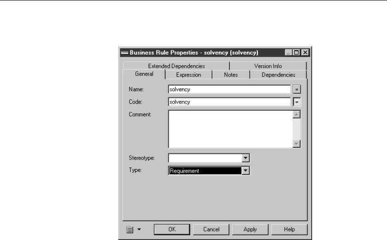Toggle the equals button beside Name
Image resolution: width=387 pixels, height=240 pixels.
point(297,89)
